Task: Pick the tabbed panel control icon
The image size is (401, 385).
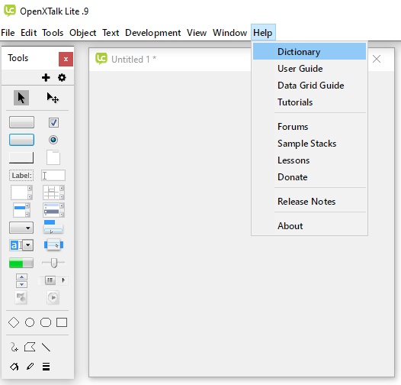Action: tap(53, 157)
